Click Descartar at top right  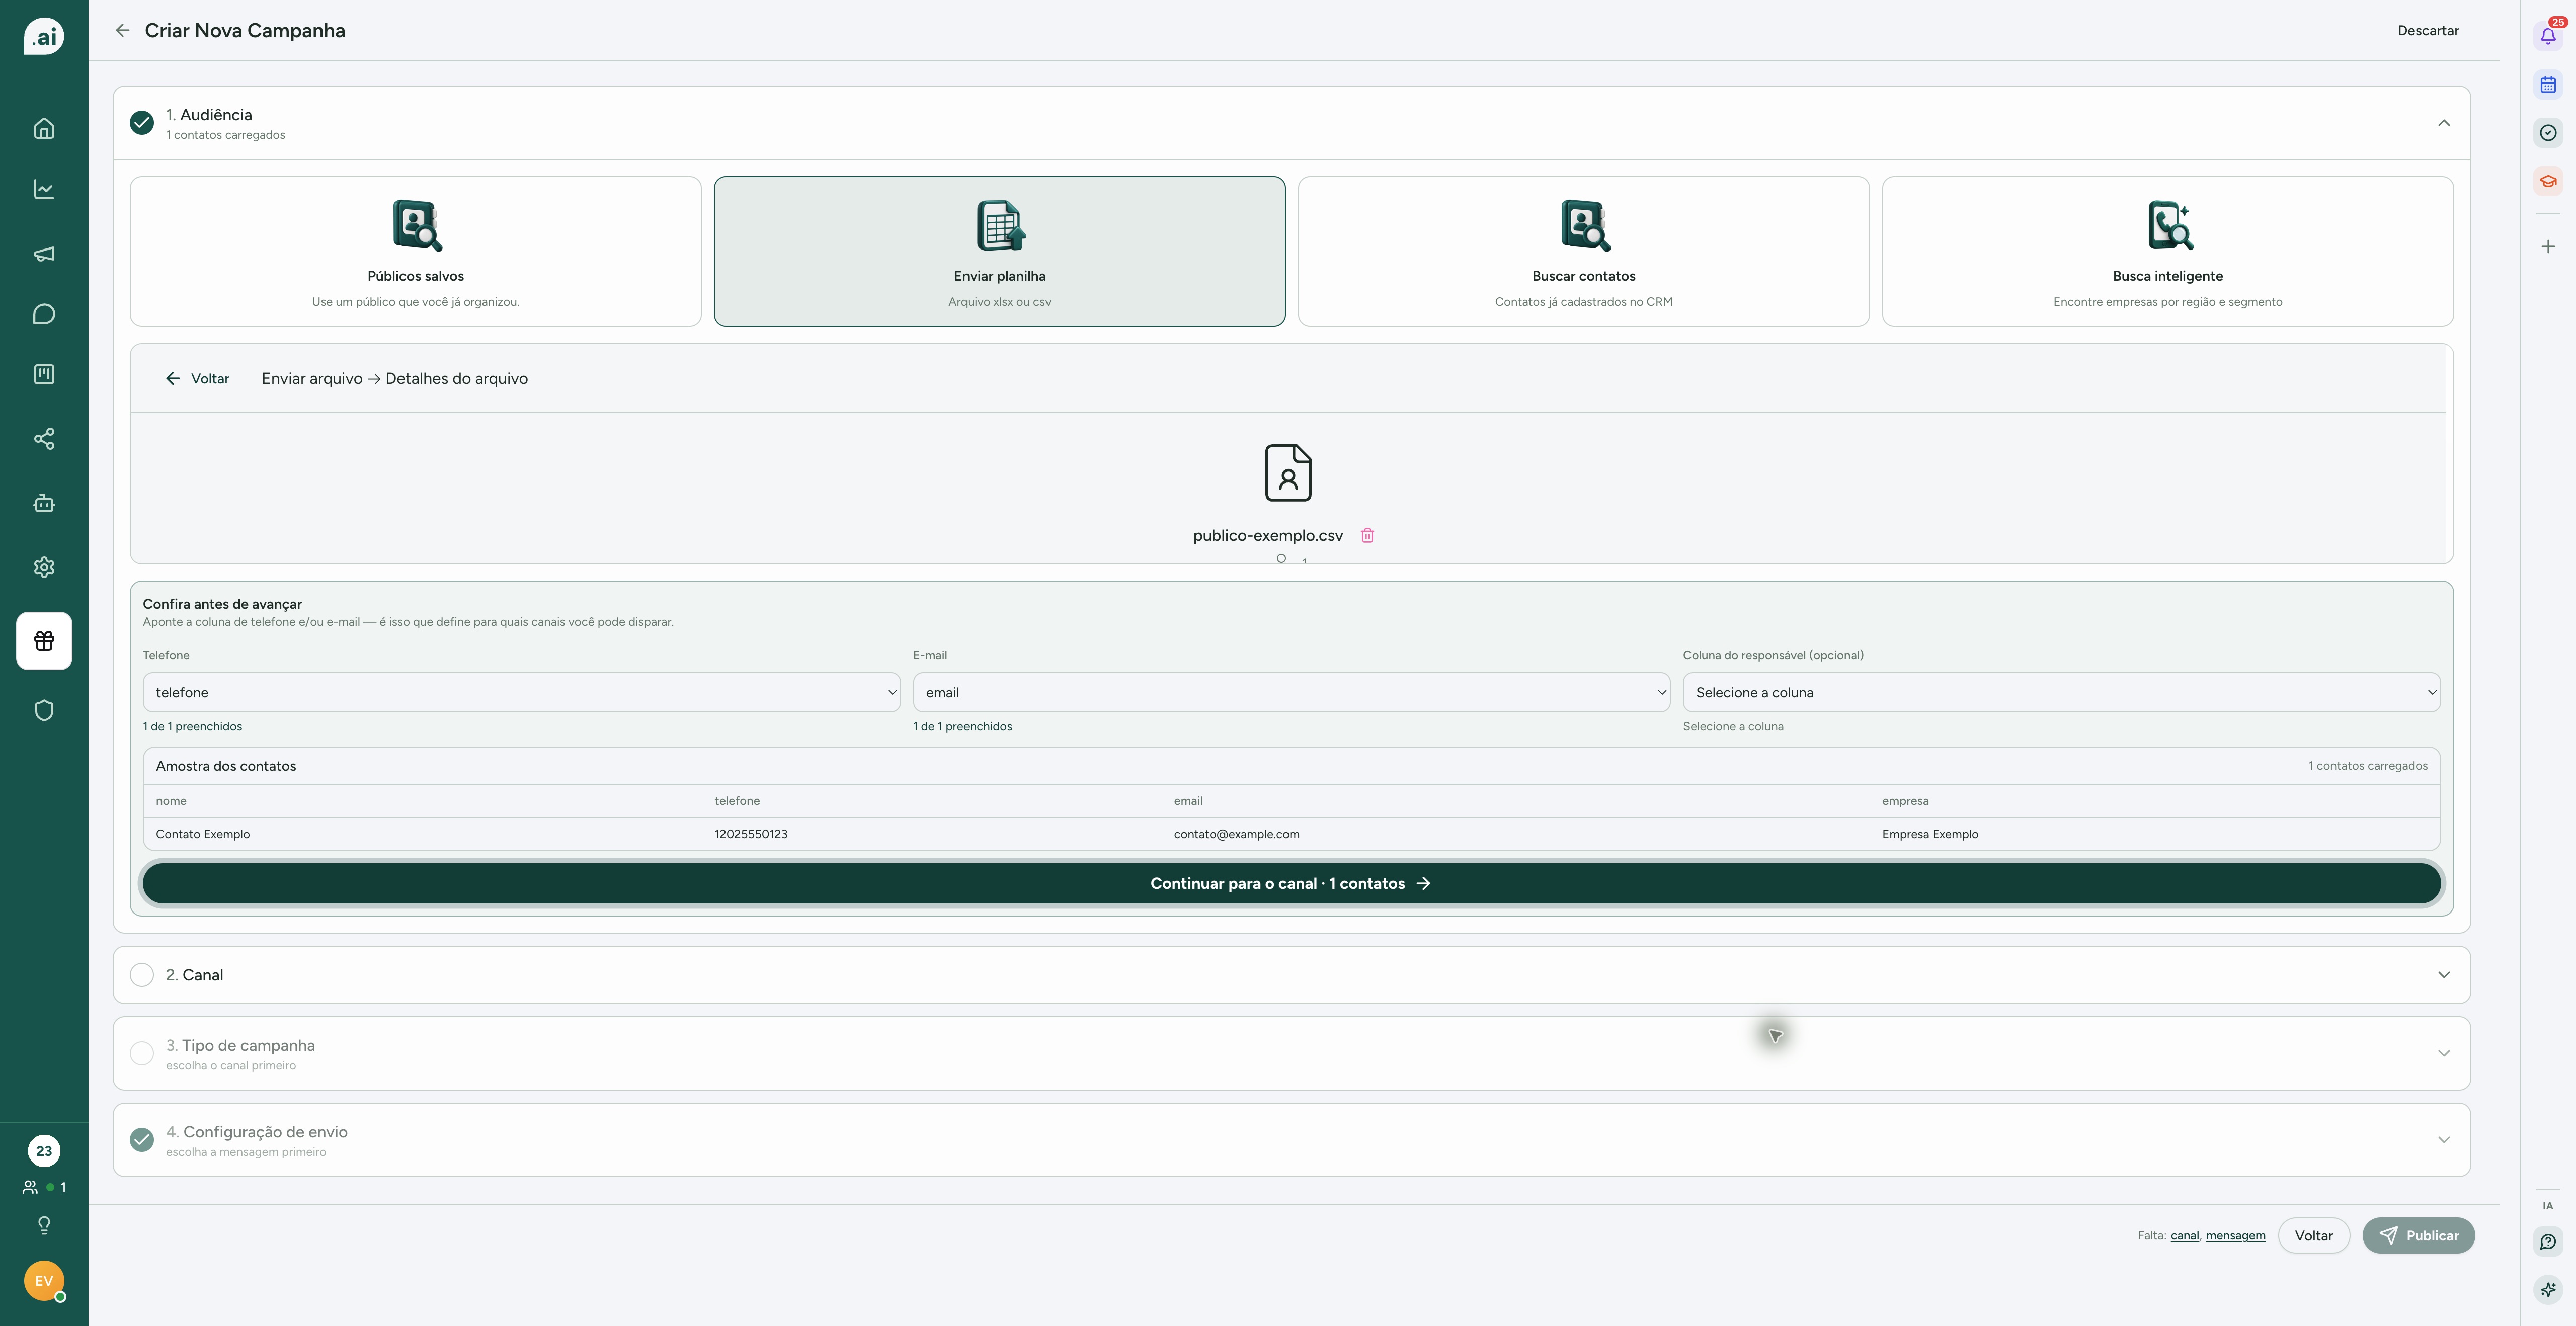[x=2427, y=31]
